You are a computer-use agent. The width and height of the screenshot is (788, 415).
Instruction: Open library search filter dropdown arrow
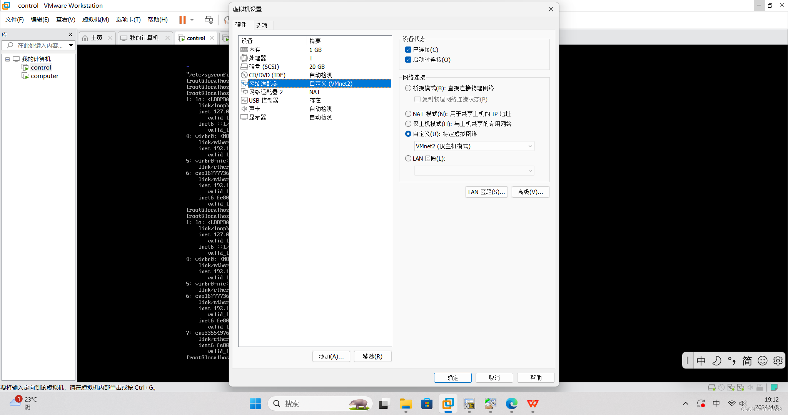tap(71, 45)
